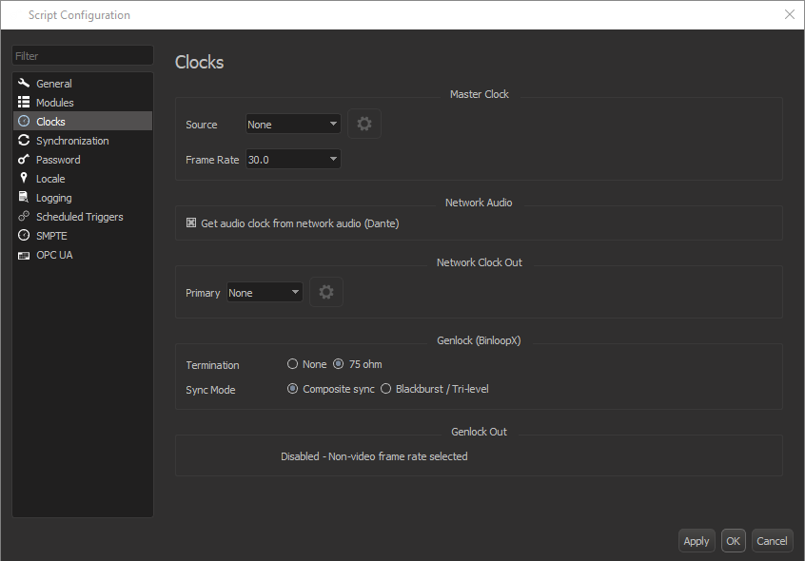The height and width of the screenshot is (561, 805).
Task: Click the Modules list icon
Action: pos(24,103)
